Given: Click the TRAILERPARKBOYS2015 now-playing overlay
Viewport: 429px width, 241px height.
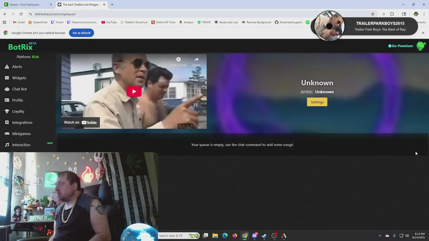Looking at the screenshot, I should tap(364, 26).
